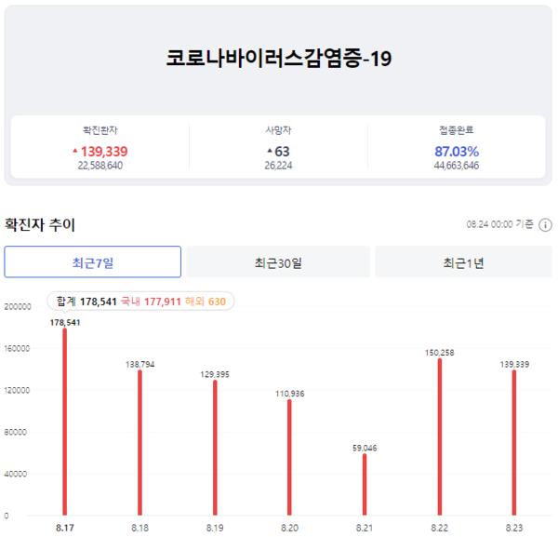Select the 최근7일 tab
The image size is (558, 537).
coord(92,262)
